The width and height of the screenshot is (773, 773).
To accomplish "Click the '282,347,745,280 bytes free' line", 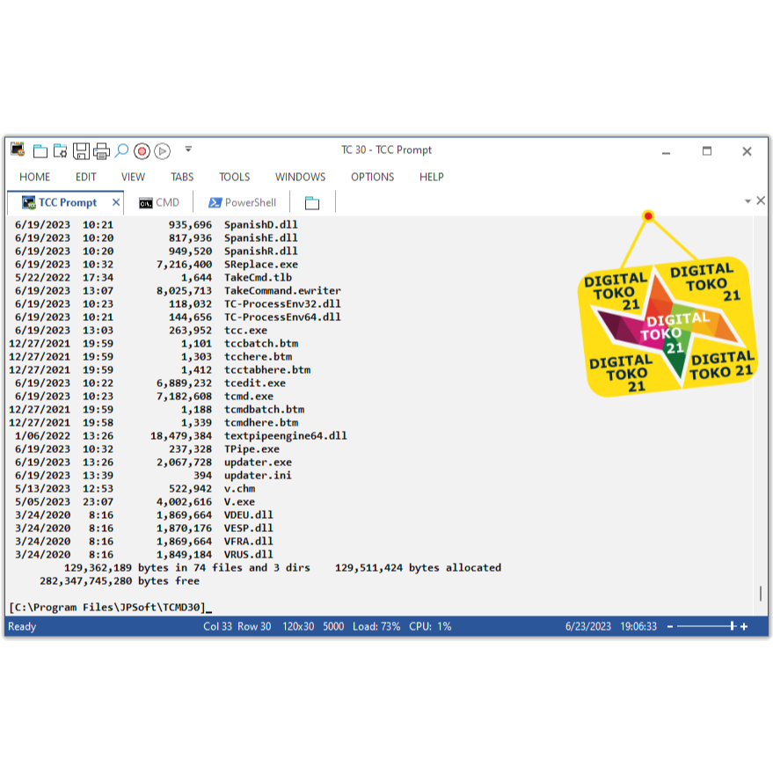I will [120, 581].
